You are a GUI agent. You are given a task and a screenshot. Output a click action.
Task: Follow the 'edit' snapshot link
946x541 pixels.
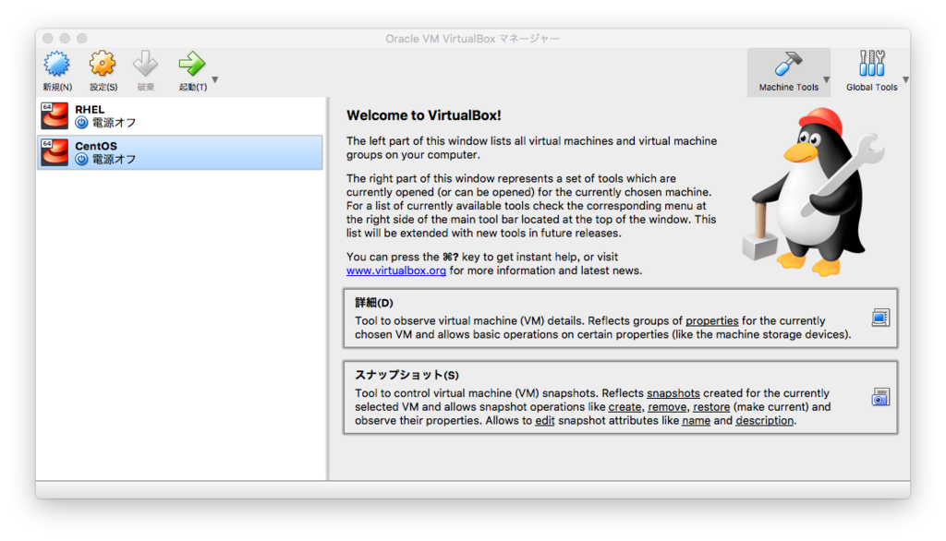545,420
